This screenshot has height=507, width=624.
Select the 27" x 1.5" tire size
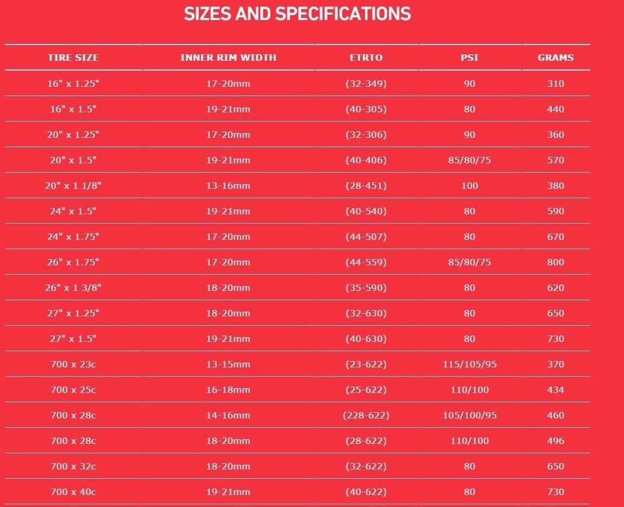[73, 339]
